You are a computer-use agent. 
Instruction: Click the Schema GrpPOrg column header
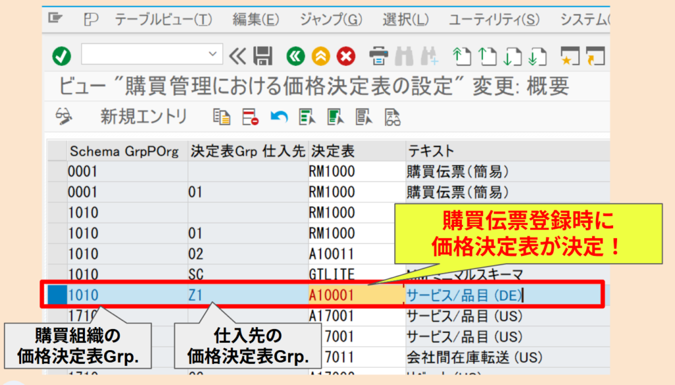click(x=127, y=151)
